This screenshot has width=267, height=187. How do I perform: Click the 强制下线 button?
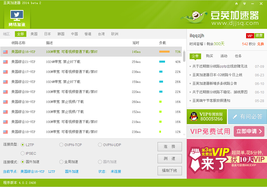[170, 171]
